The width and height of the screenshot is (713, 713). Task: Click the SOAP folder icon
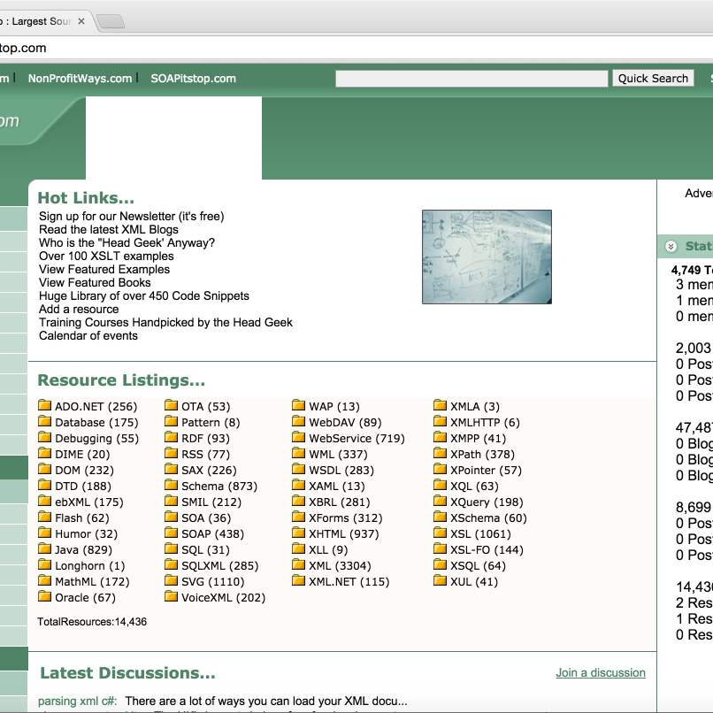click(x=171, y=532)
